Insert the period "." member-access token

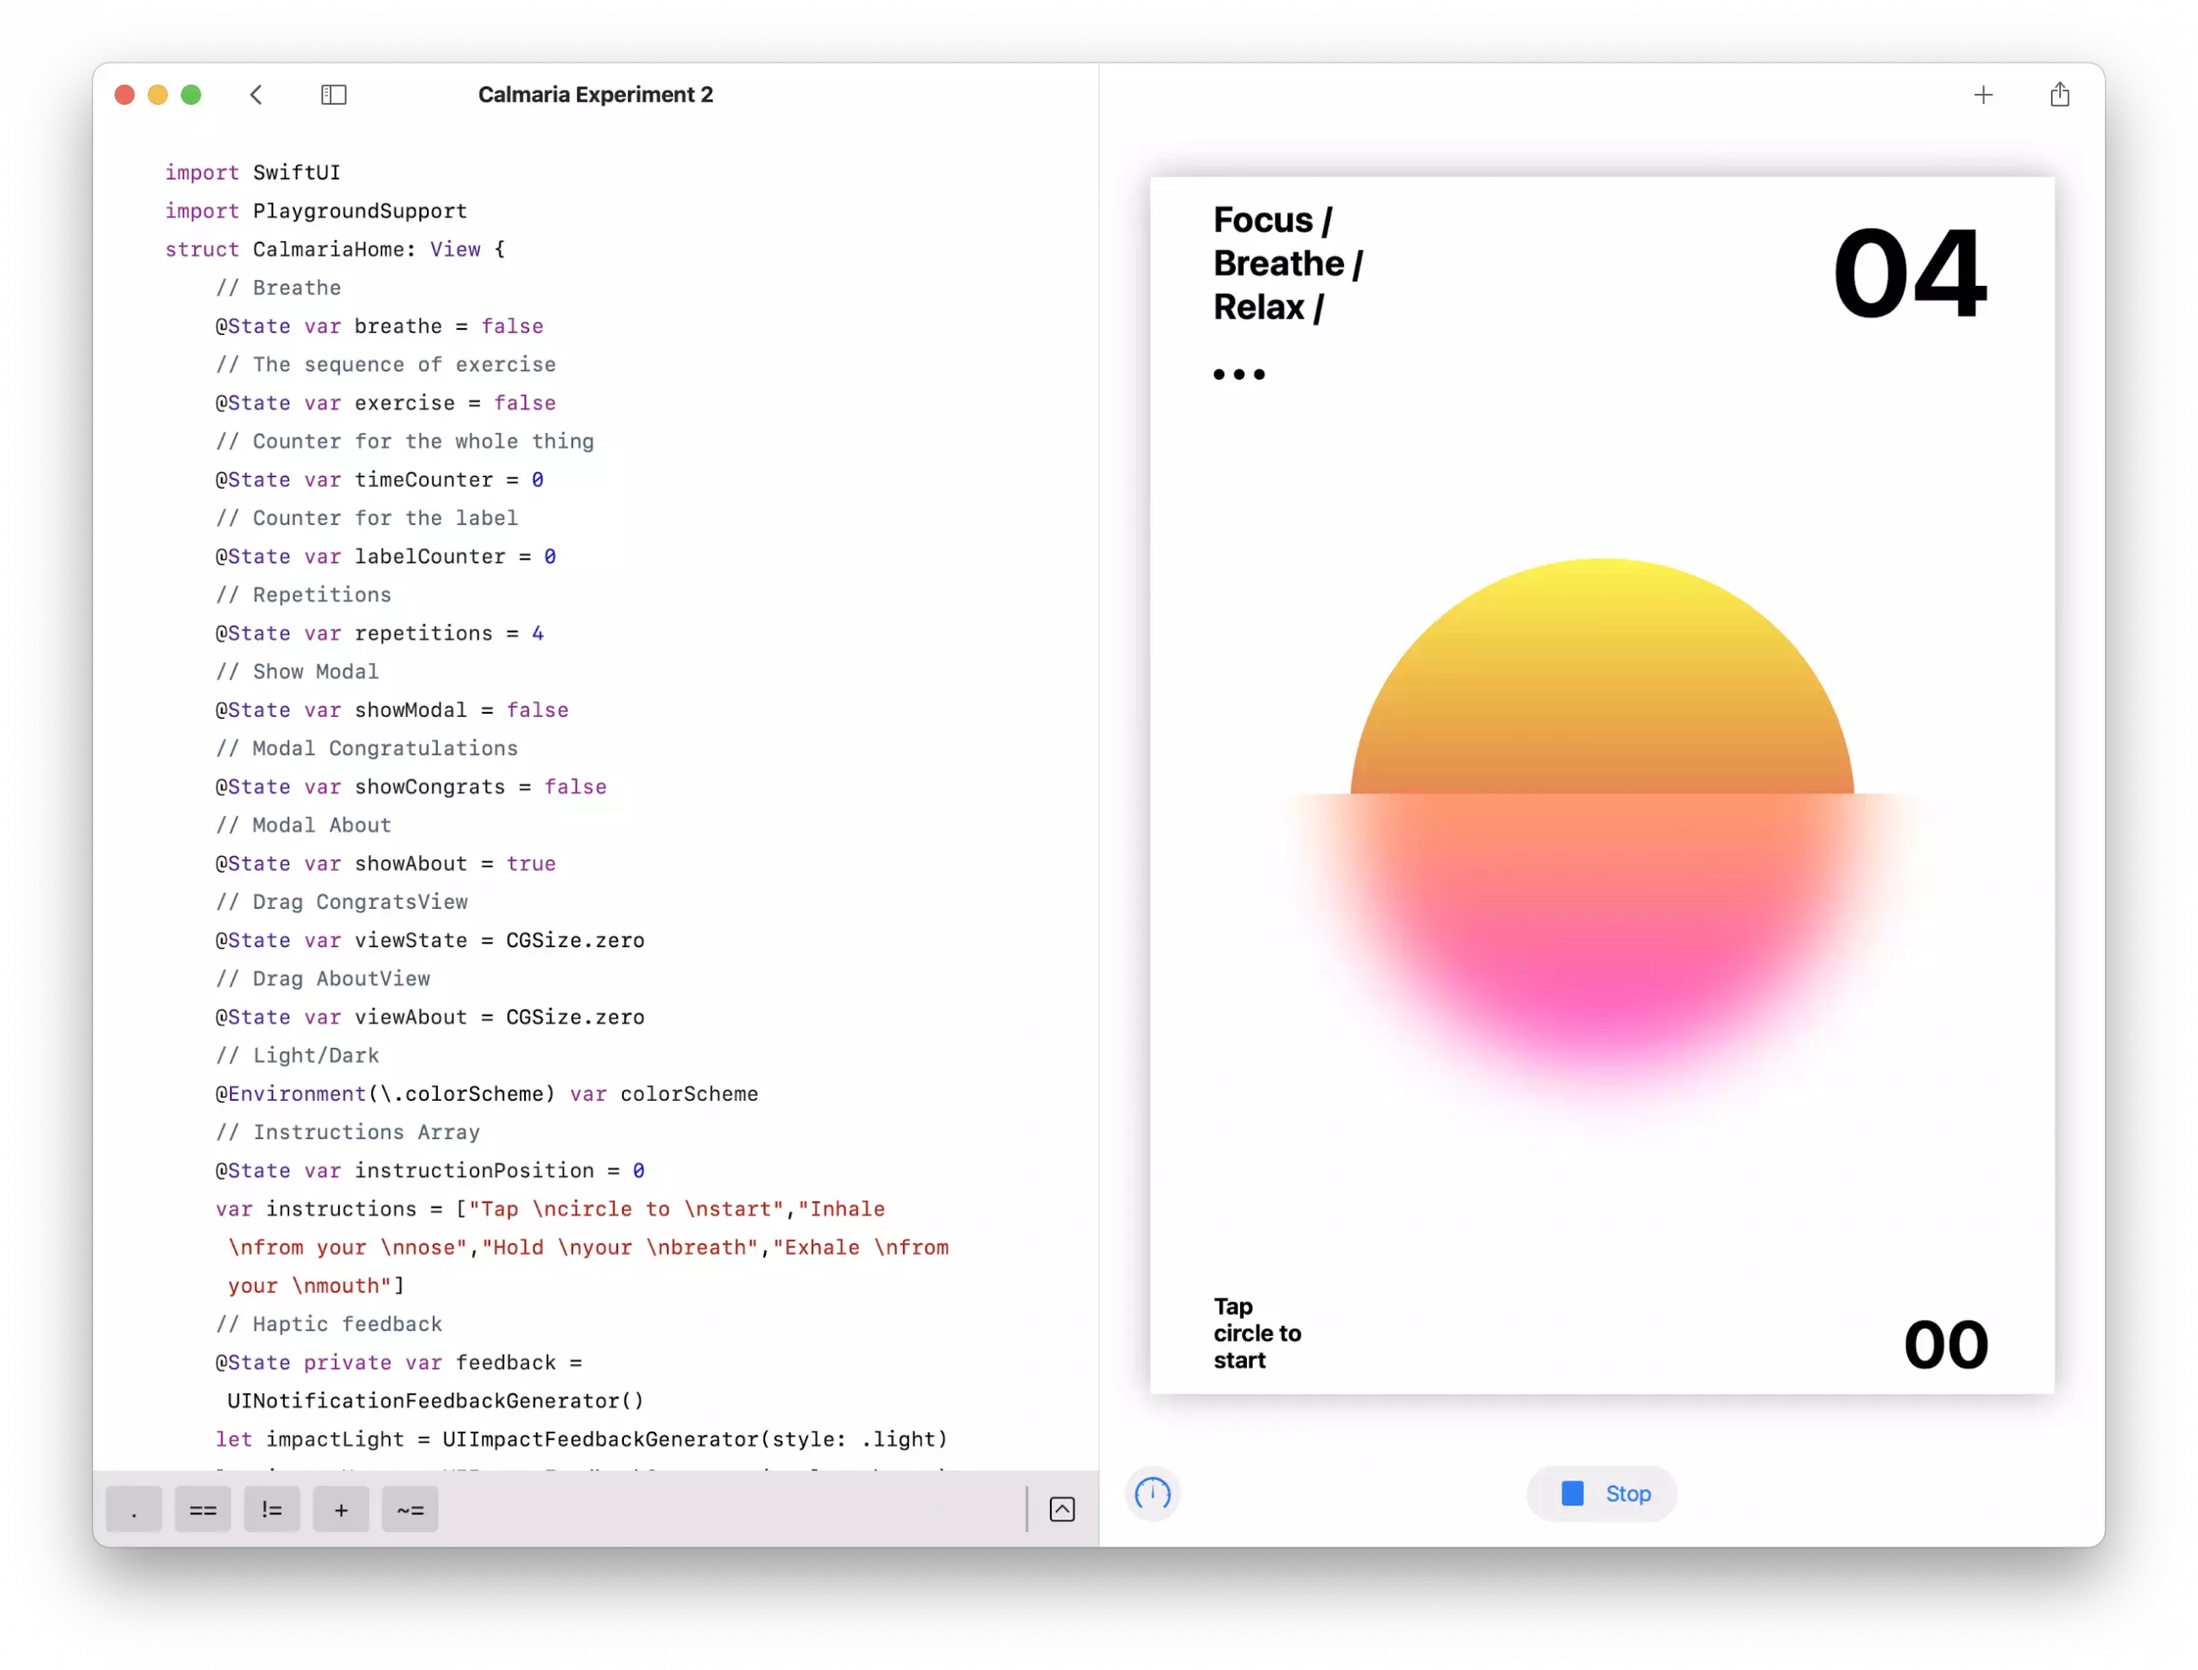[x=134, y=1509]
